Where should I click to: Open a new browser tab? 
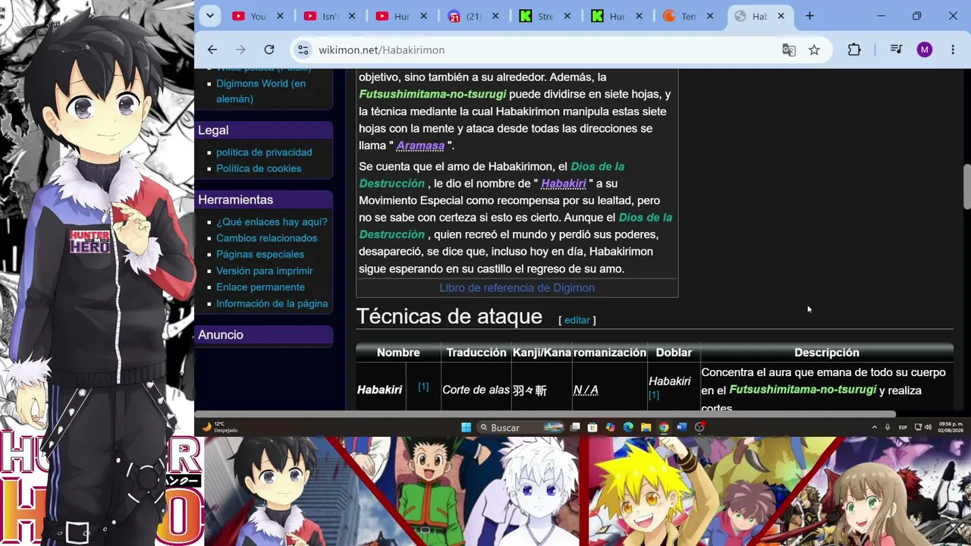click(x=809, y=16)
